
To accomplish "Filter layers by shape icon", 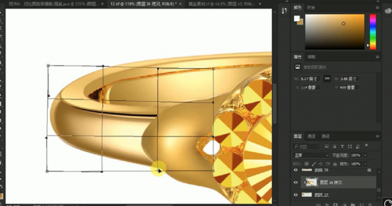I will (350, 147).
